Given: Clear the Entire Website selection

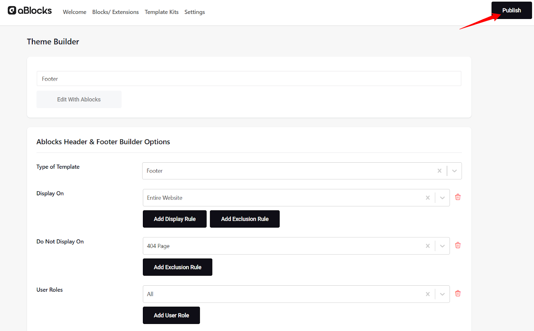Looking at the screenshot, I should pyautogui.click(x=428, y=198).
